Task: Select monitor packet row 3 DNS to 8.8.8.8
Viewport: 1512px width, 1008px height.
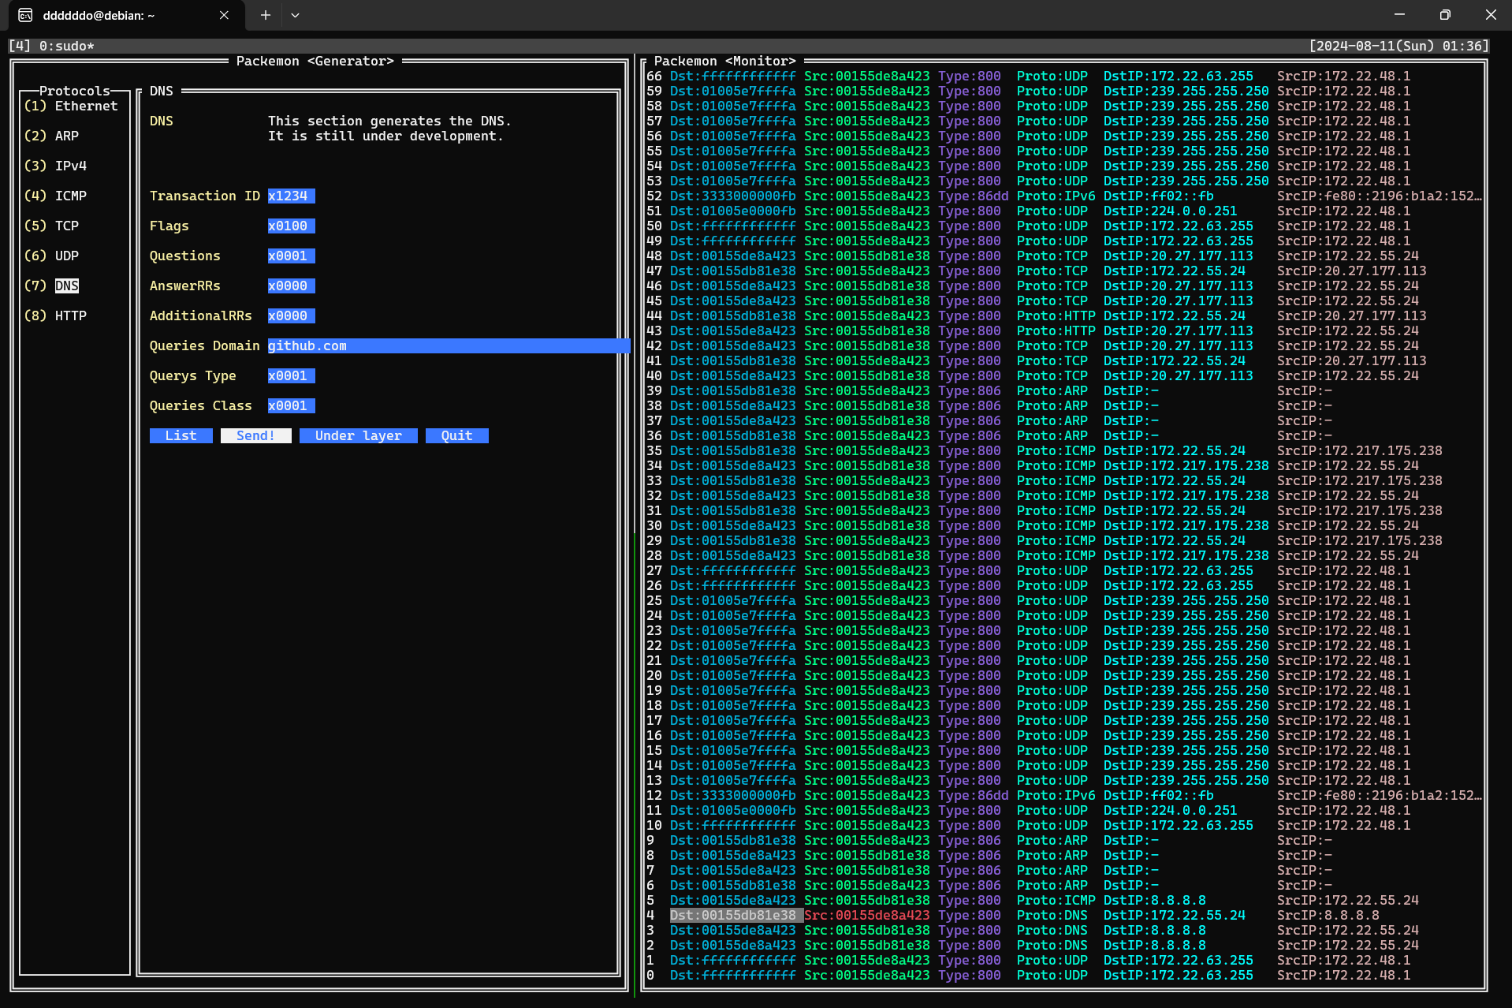Action: pos(1064,930)
